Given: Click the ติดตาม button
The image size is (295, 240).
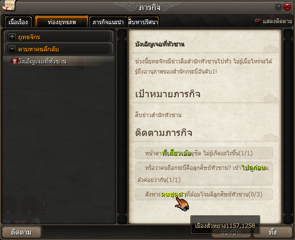Looking at the screenshot, I should click(x=21, y=232).
